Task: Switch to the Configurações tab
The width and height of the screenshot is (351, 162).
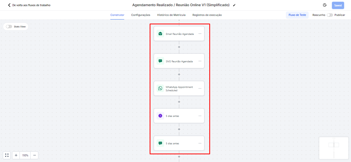Action: pos(141,15)
